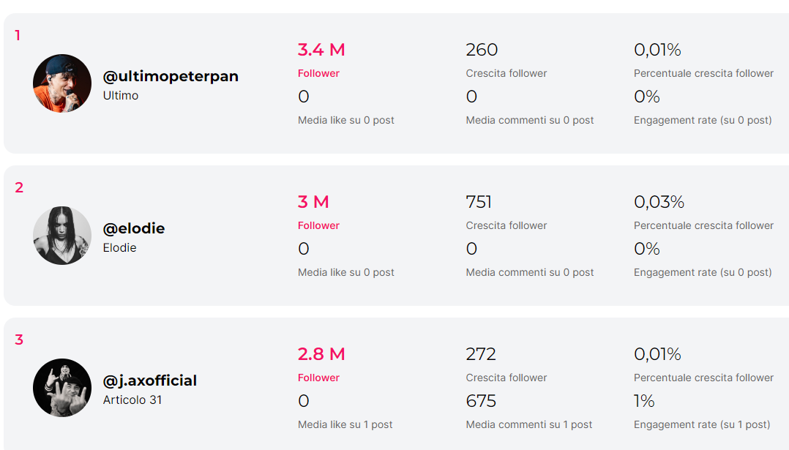
Task: Click the 0,03% growth percentage
Action: click(x=659, y=202)
